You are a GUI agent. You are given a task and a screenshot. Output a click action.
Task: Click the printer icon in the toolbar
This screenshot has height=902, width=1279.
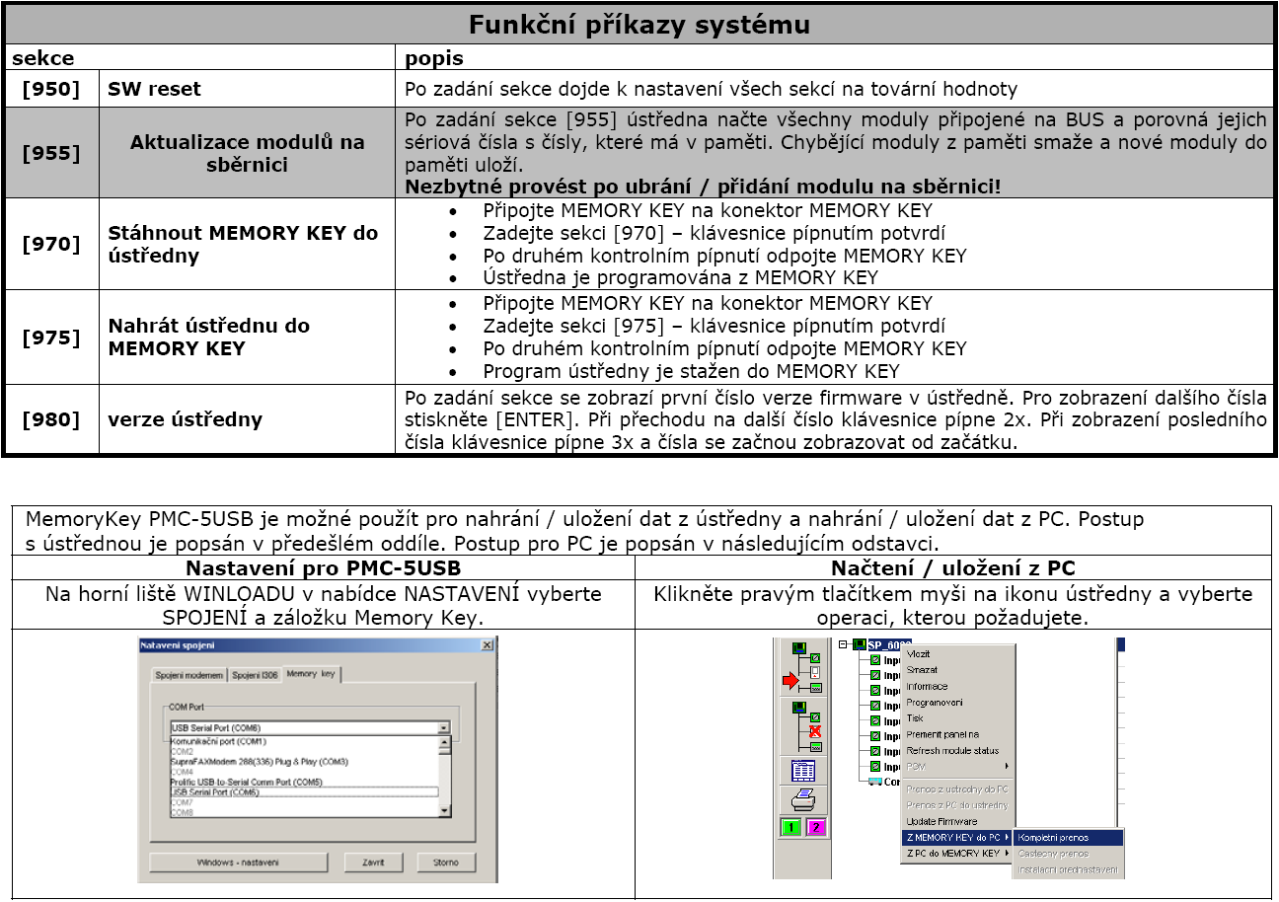click(803, 800)
